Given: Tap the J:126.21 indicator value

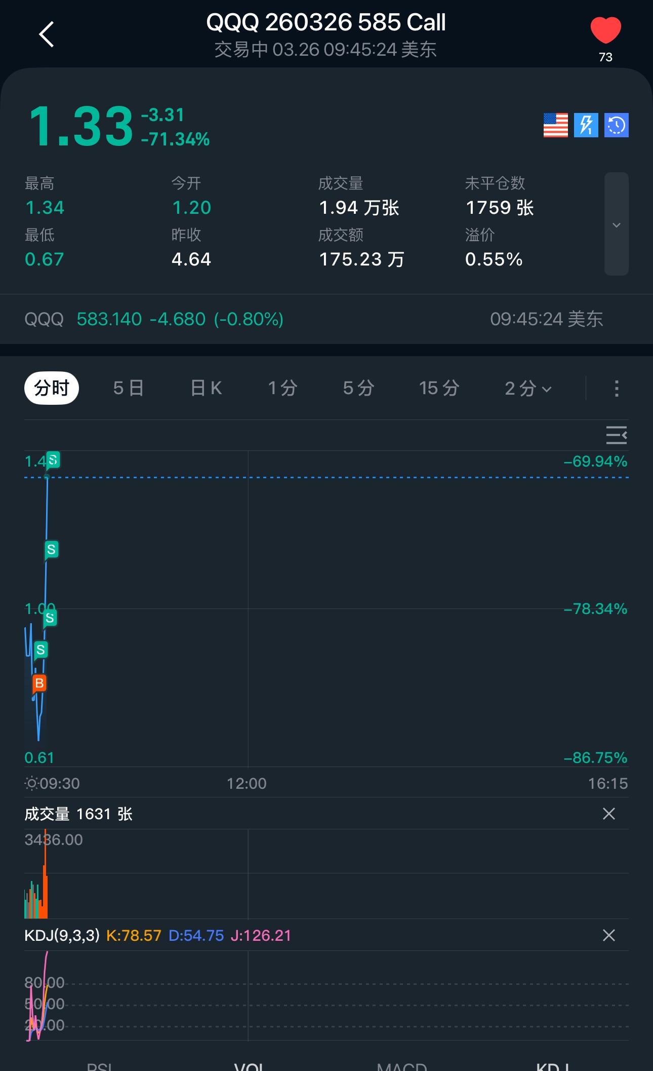Looking at the screenshot, I should [x=261, y=935].
